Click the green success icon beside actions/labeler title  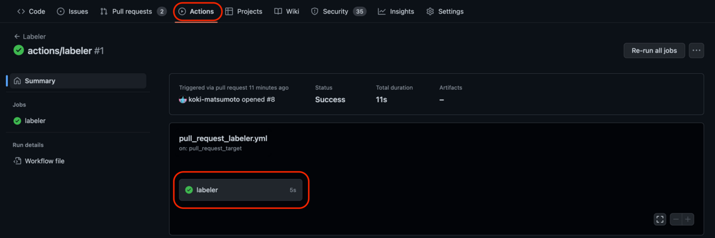pyautogui.click(x=18, y=51)
